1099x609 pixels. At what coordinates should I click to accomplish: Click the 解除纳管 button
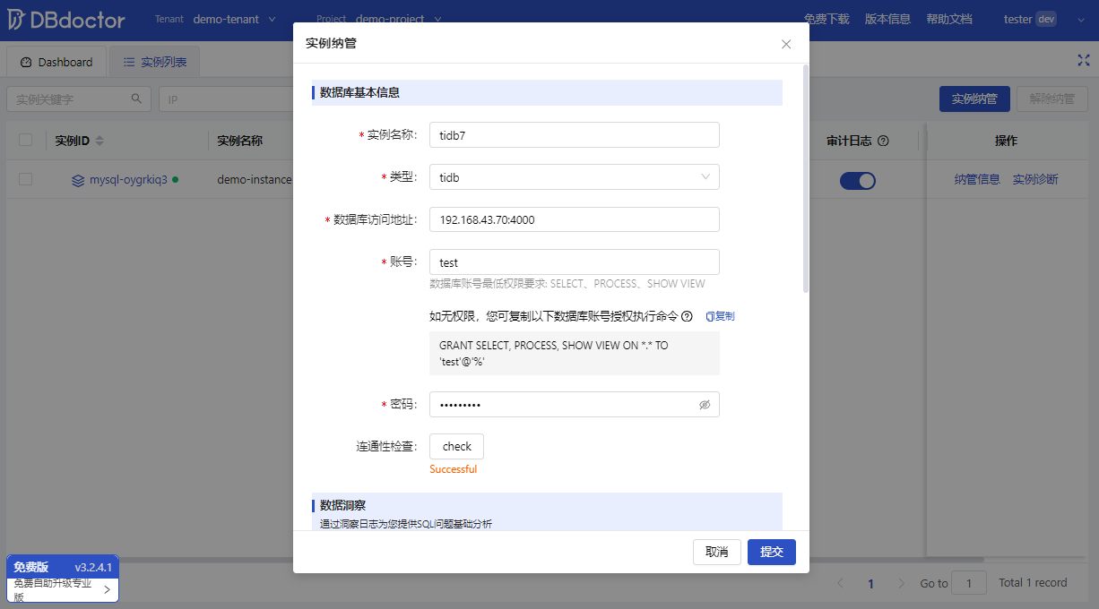coord(1052,99)
